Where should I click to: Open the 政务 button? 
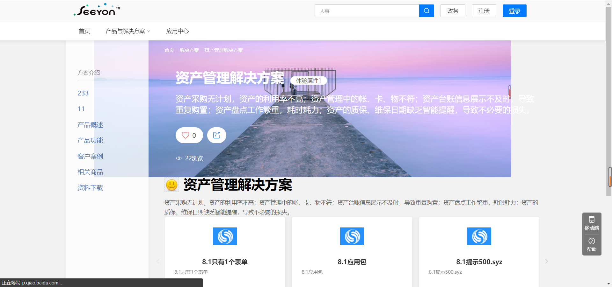coord(453,11)
